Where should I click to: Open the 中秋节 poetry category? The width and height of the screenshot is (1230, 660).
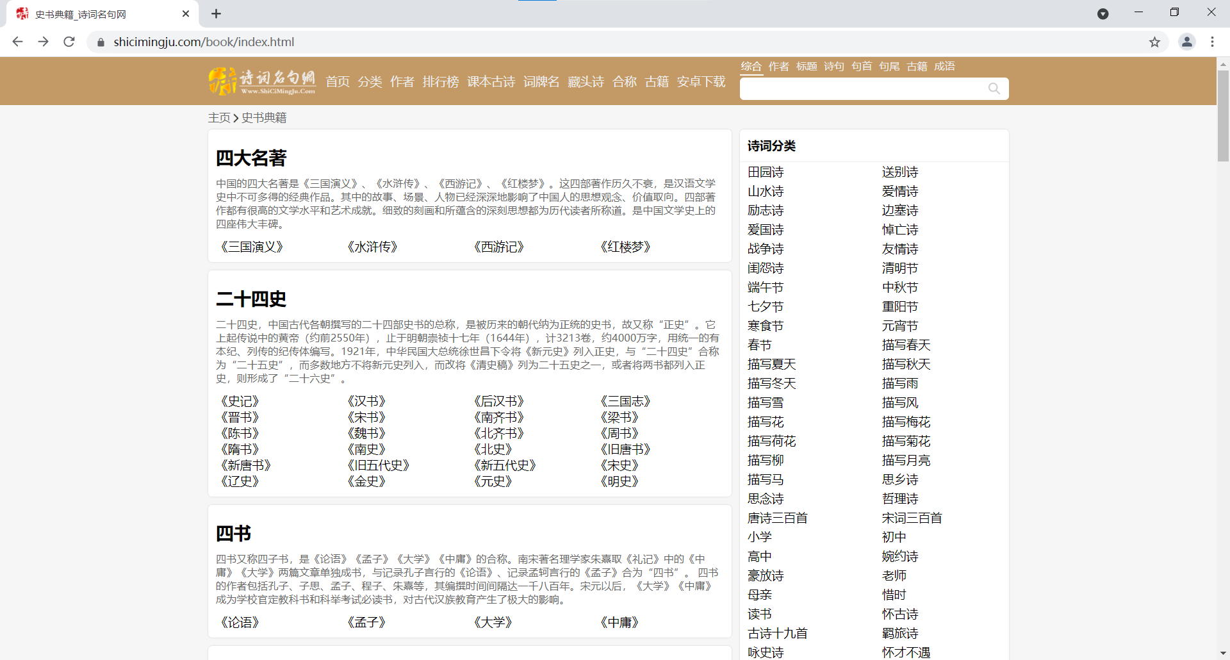900,287
